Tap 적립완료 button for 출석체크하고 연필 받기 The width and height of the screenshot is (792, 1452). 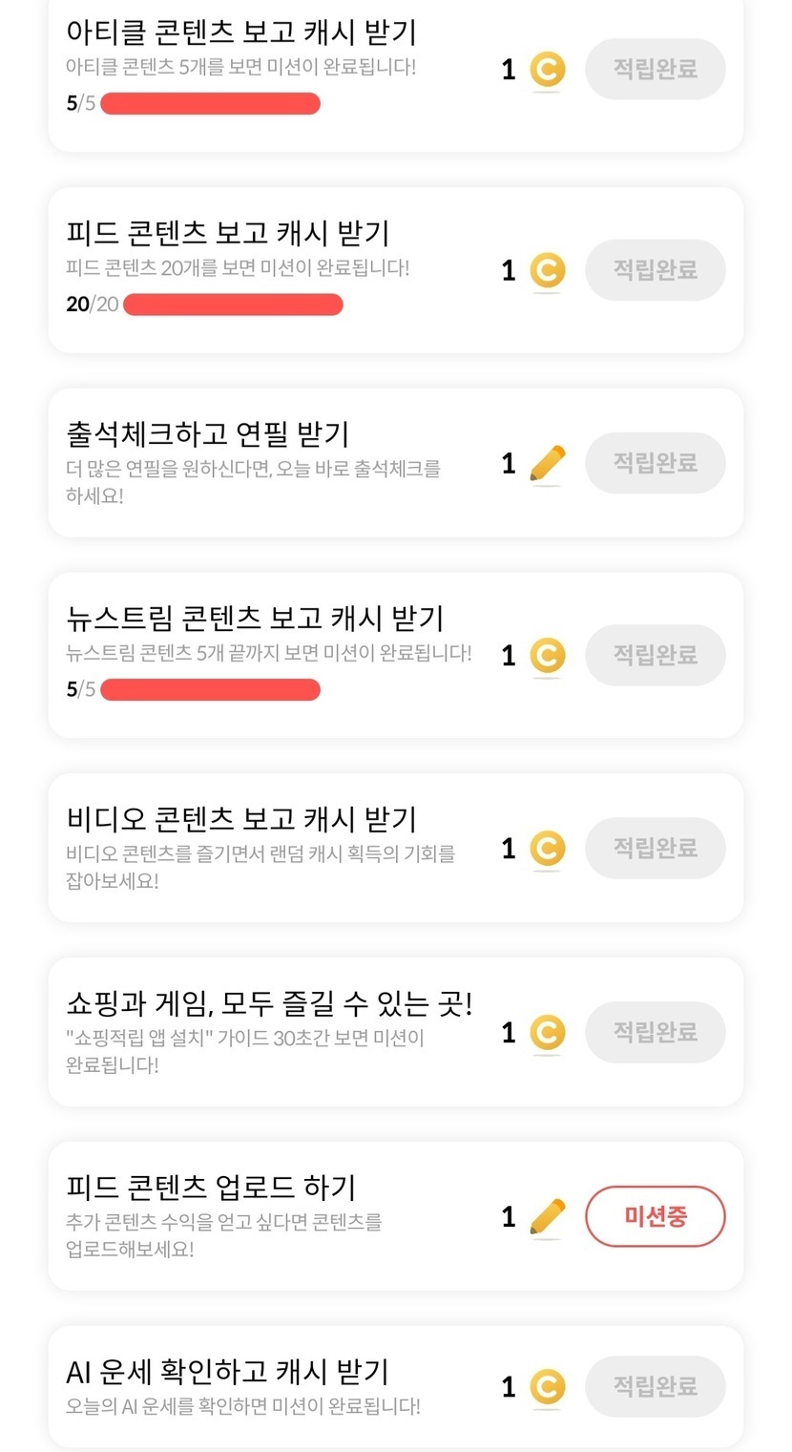[655, 463]
